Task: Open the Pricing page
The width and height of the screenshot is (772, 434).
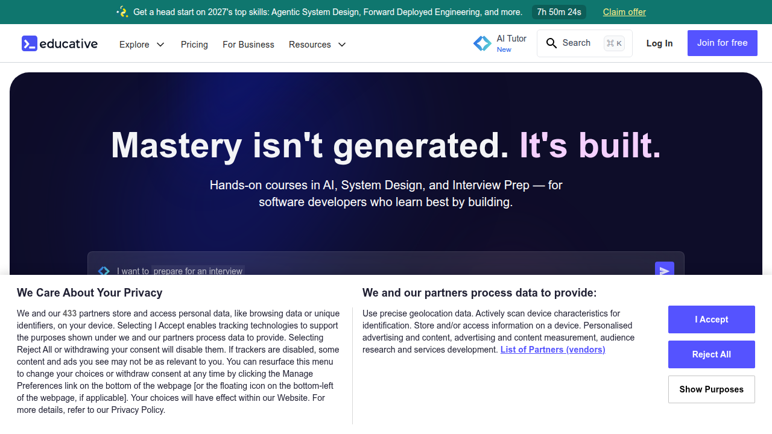Action: pyautogui.click(x=194, y=45)
